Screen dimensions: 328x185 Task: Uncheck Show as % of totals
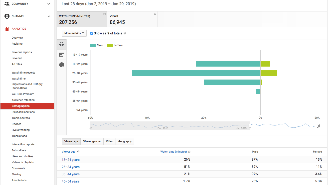92,33
